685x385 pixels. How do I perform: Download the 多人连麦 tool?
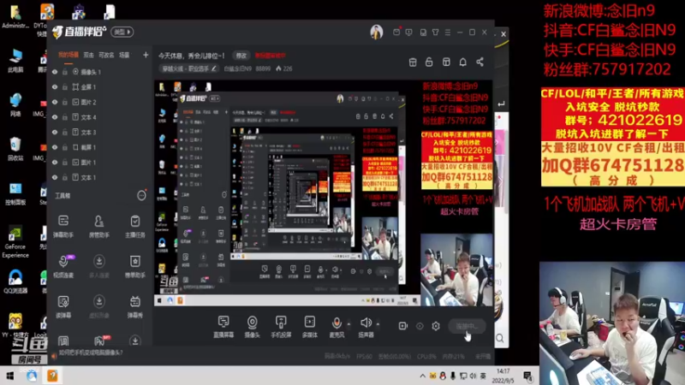[99, 266]
